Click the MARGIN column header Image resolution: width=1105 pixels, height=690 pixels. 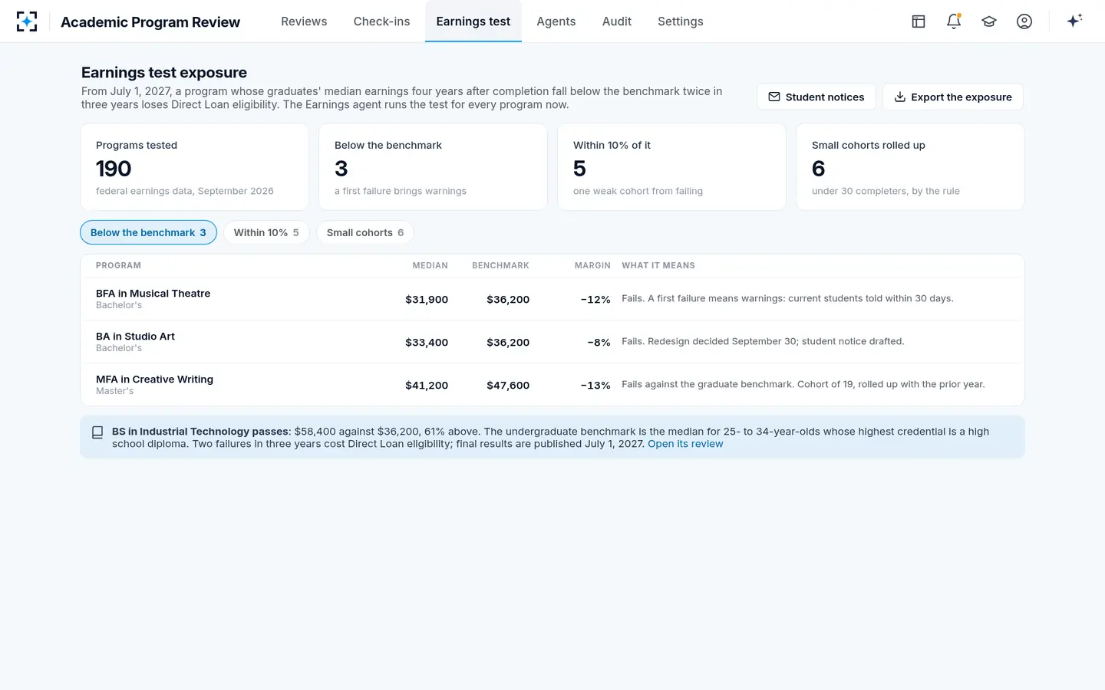point(592,266)
